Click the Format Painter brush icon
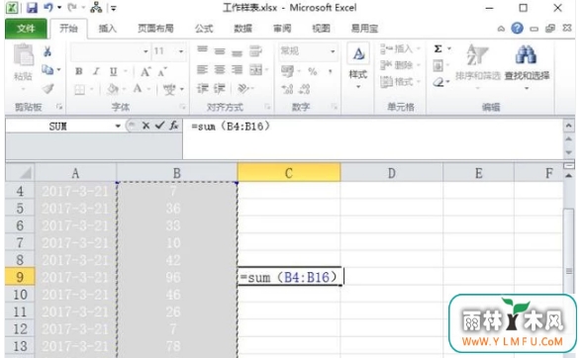582x358 pixels. (48, 89)
